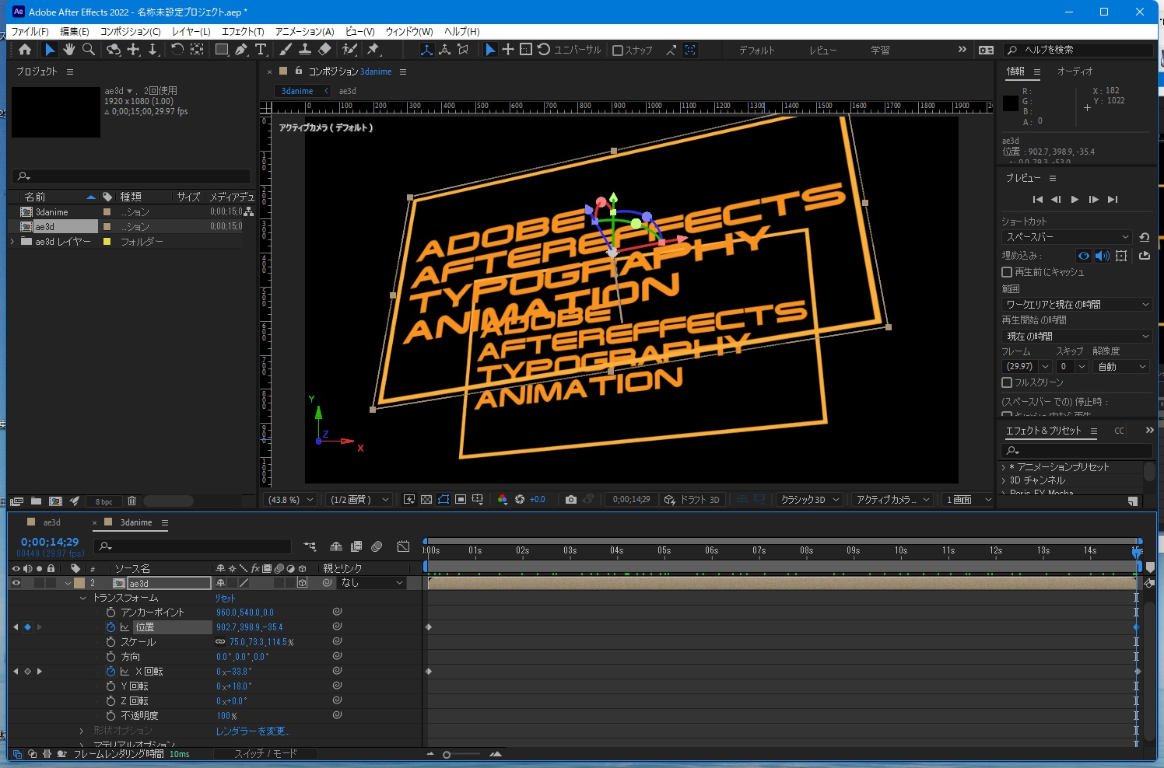The image size is (1164, 768).
Task: Open the コンポジション(C) menu
Action: (131, 32)
